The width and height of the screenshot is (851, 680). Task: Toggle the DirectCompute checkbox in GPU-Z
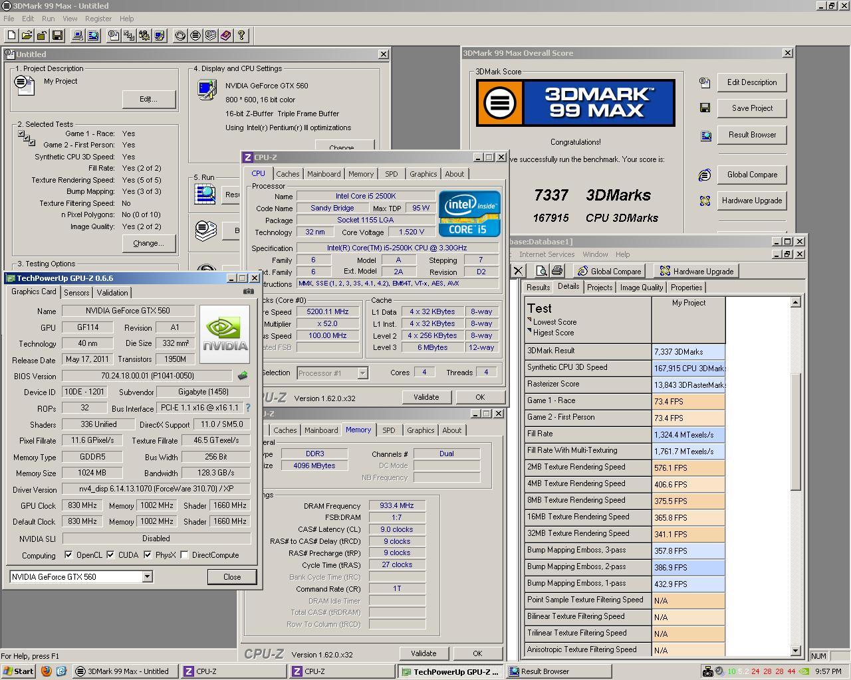pyautogui.click(x=184, y=554)
